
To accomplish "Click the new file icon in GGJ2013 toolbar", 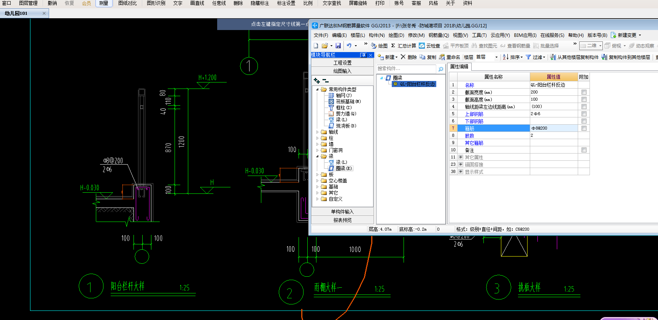I will (x=316, y=46).
